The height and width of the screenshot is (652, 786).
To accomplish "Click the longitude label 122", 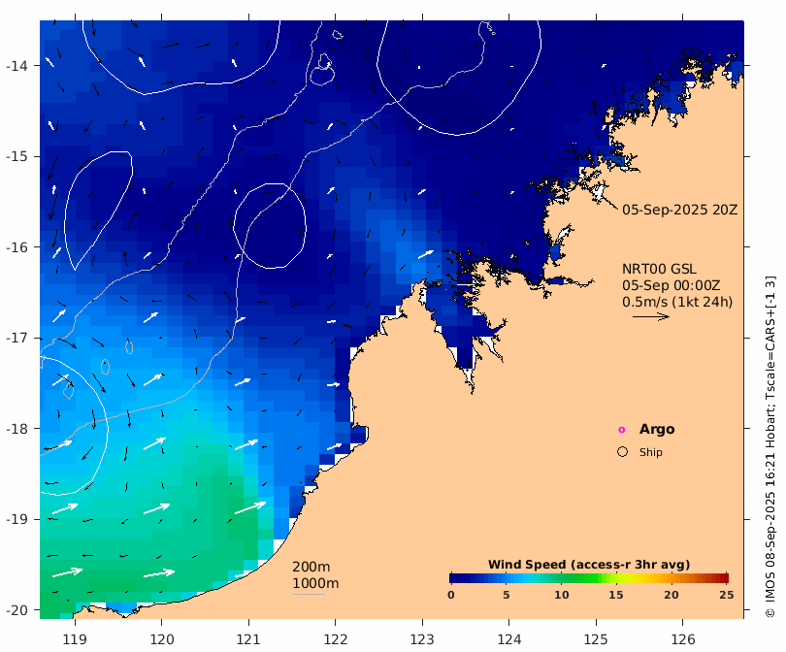I will 336,639.
